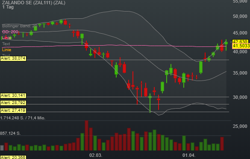Click the 50,000 price axis label
The width and height of the screenshot is (250, 159).
(x=240, y=16)
